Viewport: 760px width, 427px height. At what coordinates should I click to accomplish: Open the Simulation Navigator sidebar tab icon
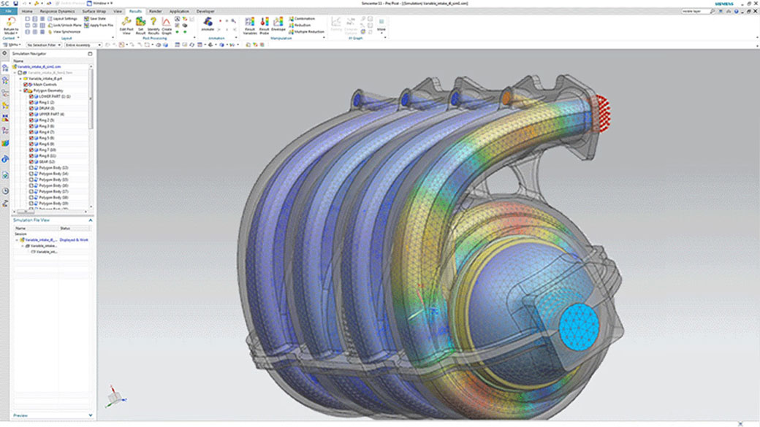(5, 69)
